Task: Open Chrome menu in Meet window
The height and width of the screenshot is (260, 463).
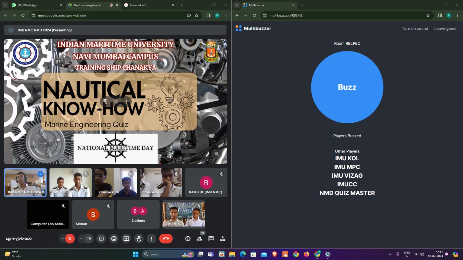Action: point(226,15)
